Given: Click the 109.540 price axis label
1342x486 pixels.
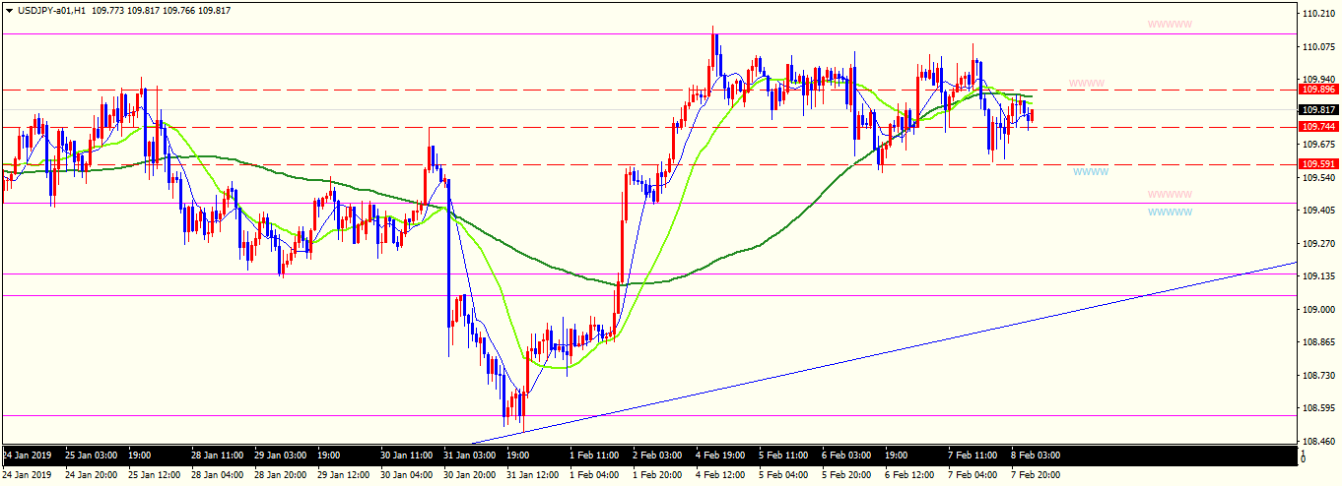Looking at the screenshot, I should pos(1319,178).
